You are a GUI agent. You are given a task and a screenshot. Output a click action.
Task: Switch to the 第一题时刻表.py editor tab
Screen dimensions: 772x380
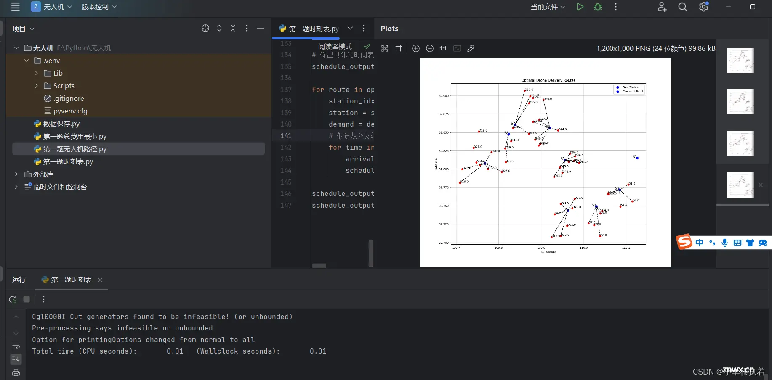pyautogui.click(x=309, y=29)
